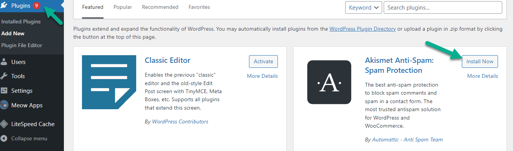Open the LiteSpeed Cache menu
The height and width of the screenshot is (151, 513).
[33, 124]
